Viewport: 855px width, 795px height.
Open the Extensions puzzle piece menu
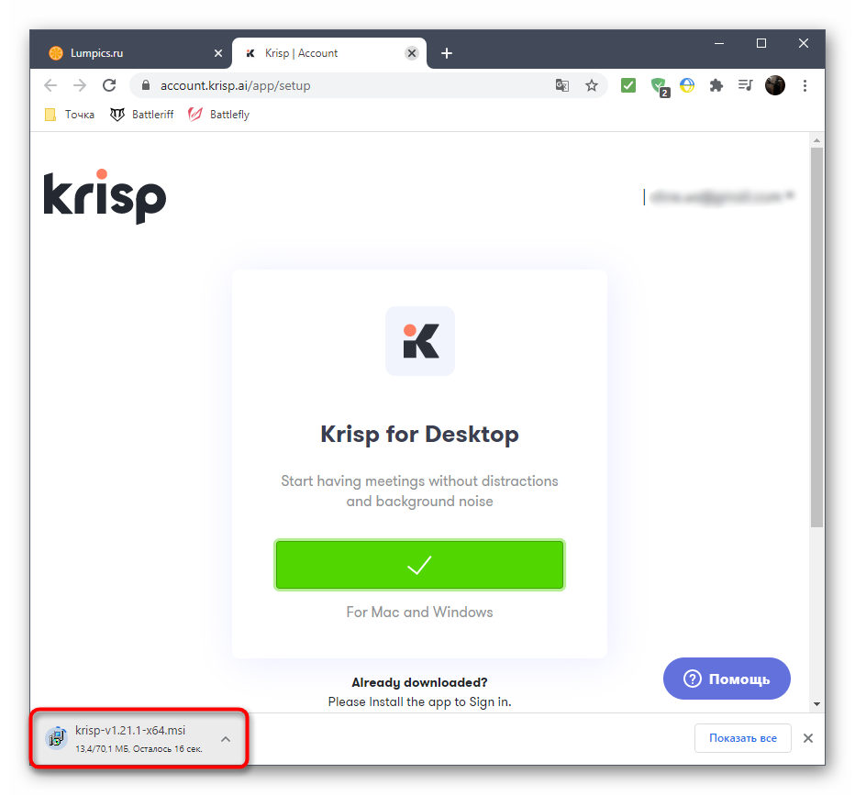(716, 85)
